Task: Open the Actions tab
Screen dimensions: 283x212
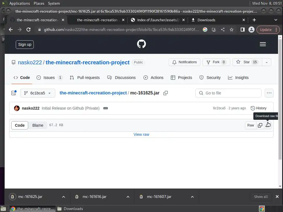Action: 153,78
